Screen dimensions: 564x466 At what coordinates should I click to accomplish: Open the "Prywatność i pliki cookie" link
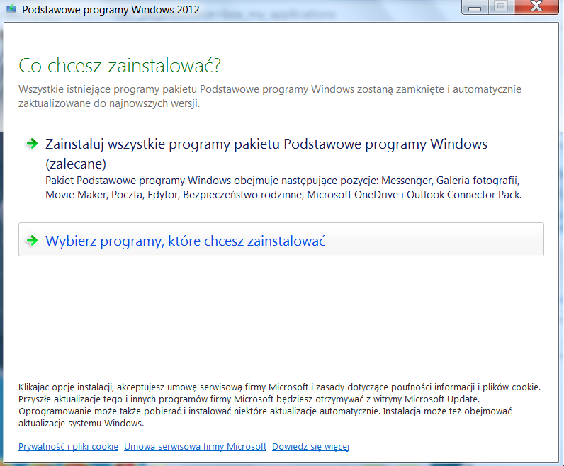[x=68, y=446]
